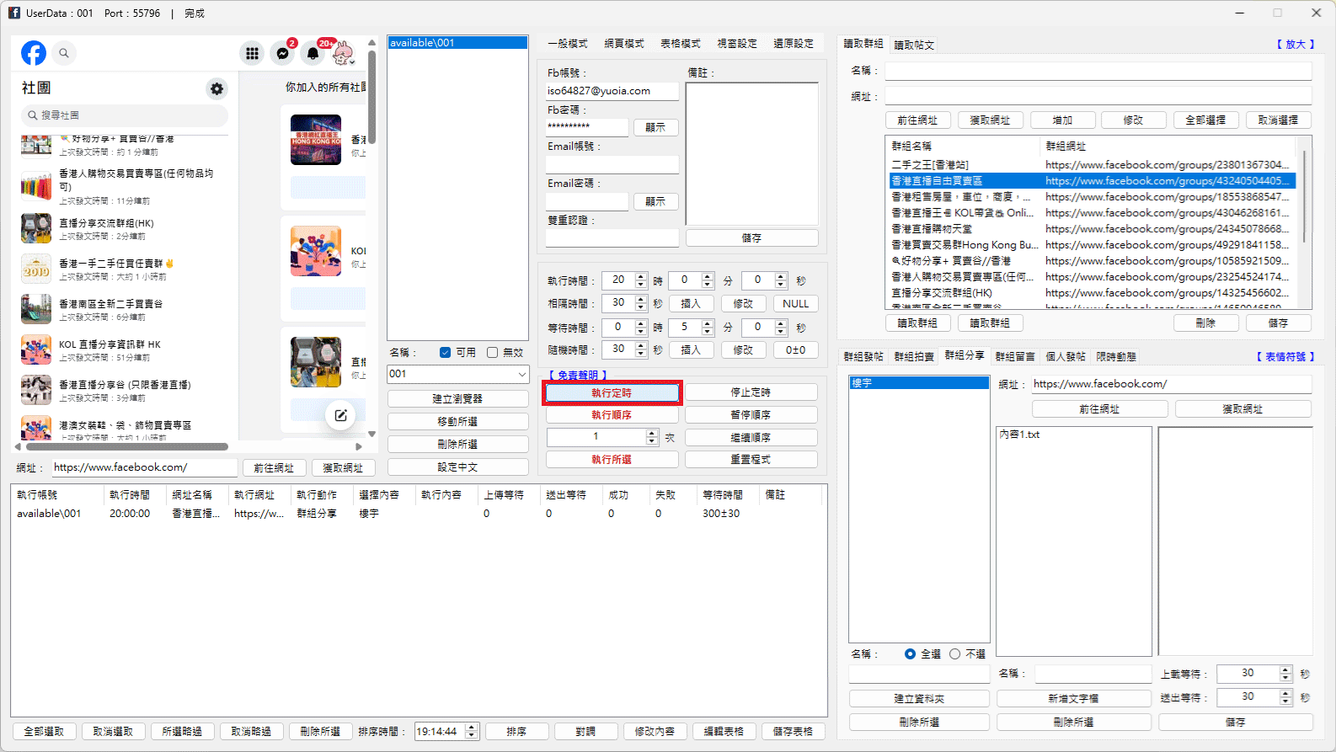Click 執行定時 button

coord(612,393)
